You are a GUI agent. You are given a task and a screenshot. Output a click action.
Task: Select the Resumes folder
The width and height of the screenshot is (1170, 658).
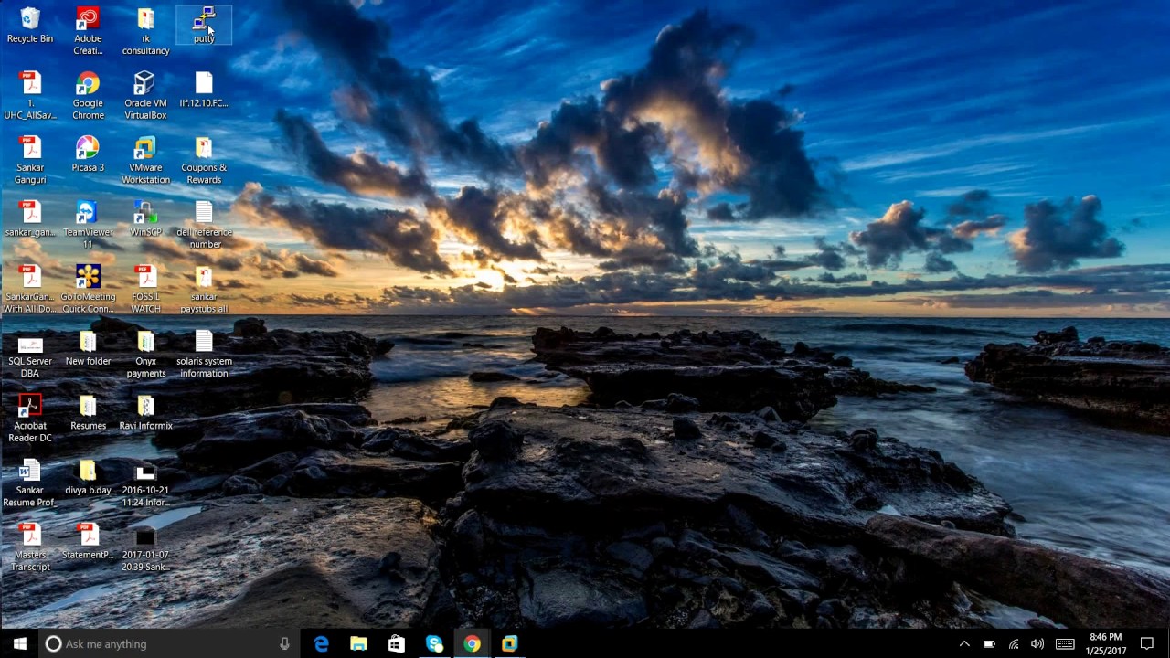(x=88, y=413)
